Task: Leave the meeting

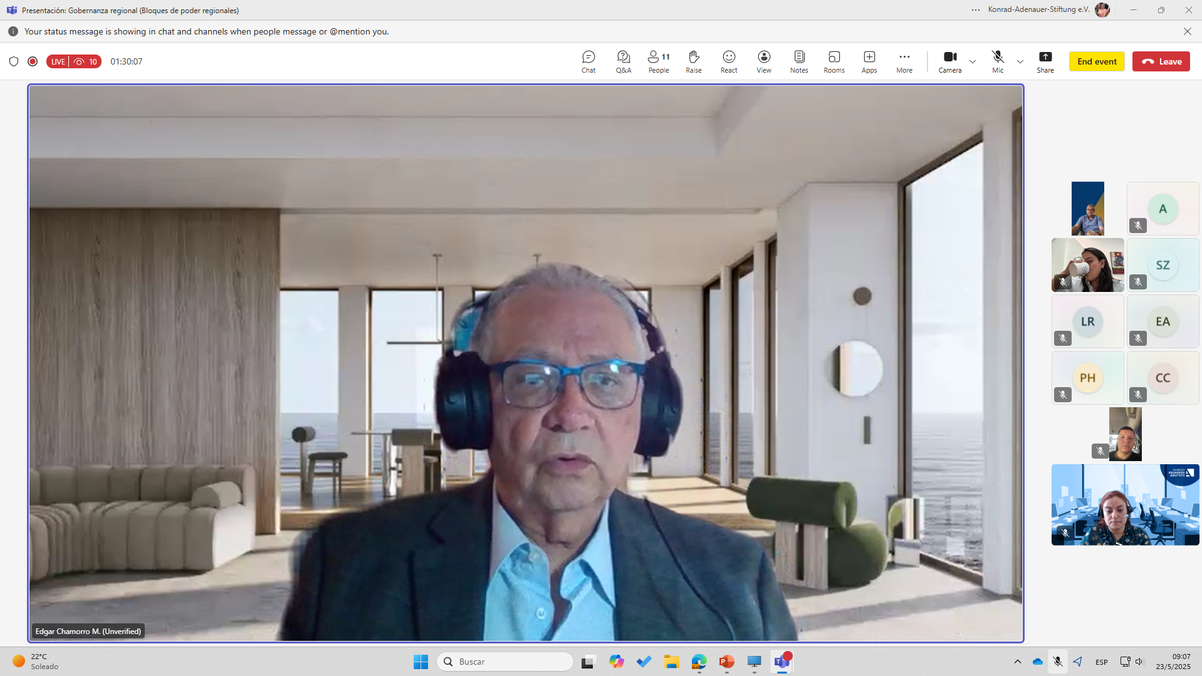Action: point(1161,61)
